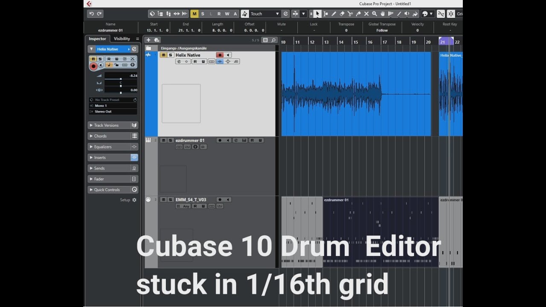Mute the ezdrummer 01 track
546x307 pixels.
[x=163, y=140]
